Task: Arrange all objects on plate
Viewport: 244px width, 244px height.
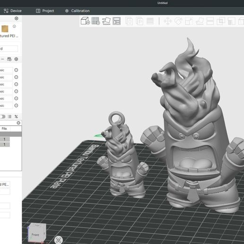Action: [117, 21]
